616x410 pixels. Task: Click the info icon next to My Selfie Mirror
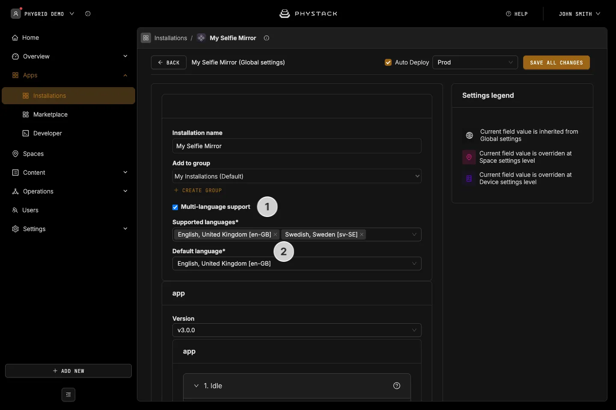[x=267, y=38]
